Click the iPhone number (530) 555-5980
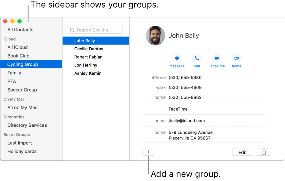Screen dimensions: 285x181 (185, 78)
